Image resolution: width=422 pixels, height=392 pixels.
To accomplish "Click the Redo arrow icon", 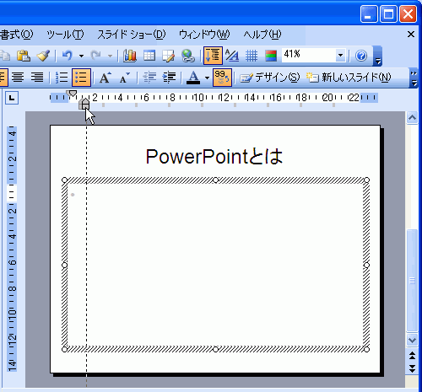I will pos(96,56).
